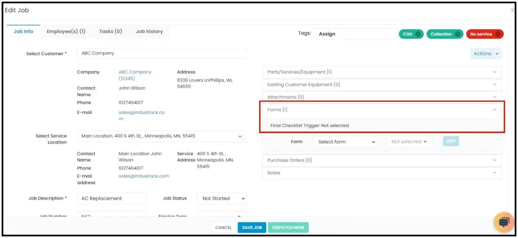This screenshot has width=518, height=238.
Task: Remove the COD tag
Action: click(x=418, y=34)
